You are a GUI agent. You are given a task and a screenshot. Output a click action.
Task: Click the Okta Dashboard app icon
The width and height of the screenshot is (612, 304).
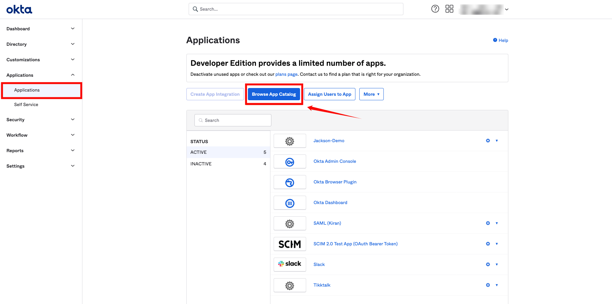[x=290, y=203]
